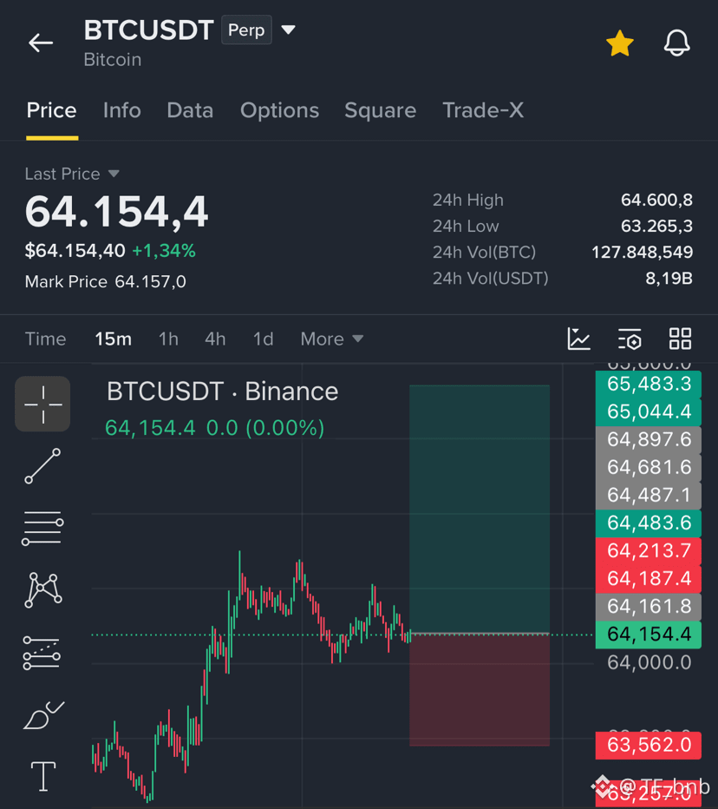The image size is (718, 809).
Task: Click the green profit zone of position
Action: click(480, 509)
